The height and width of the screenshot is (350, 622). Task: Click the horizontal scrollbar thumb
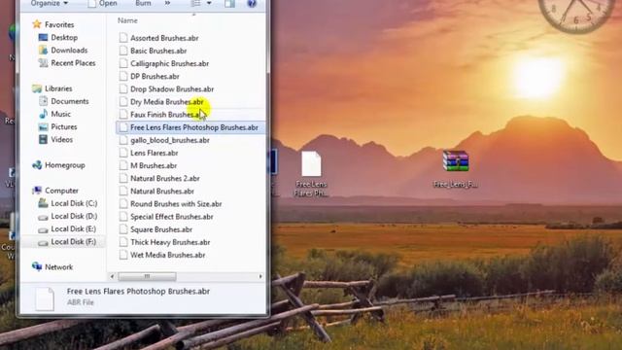coord(147,276)
